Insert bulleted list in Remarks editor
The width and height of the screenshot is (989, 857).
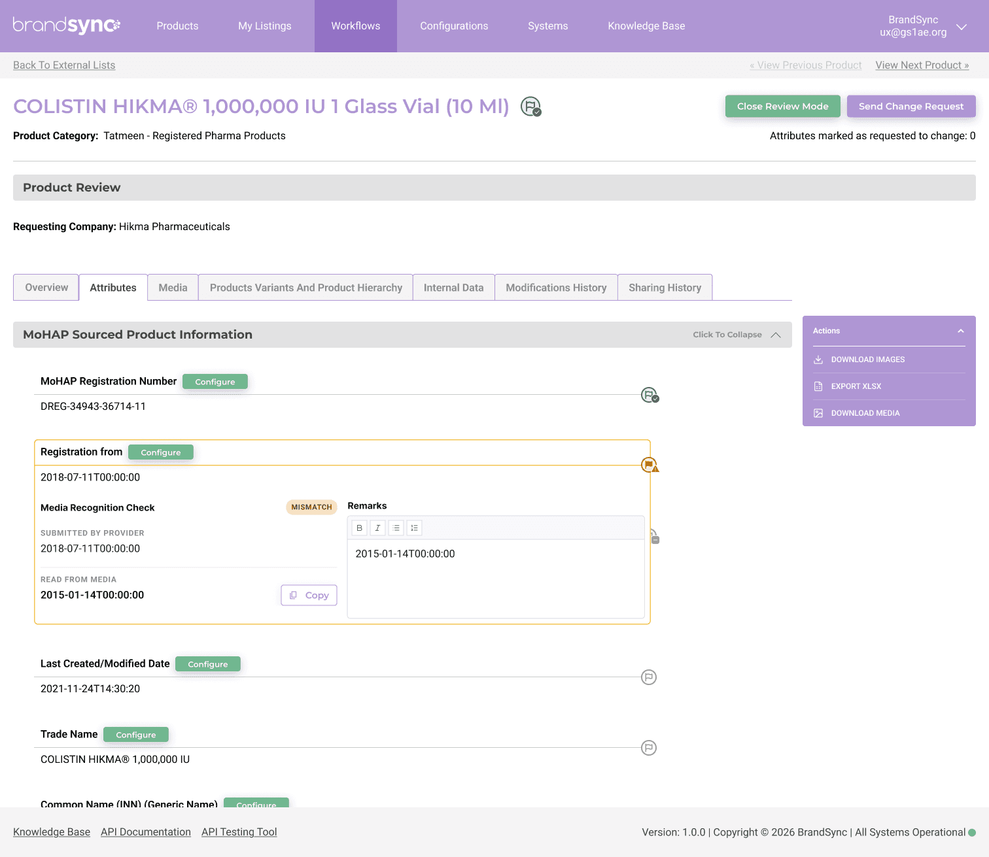[x=396, y=528]
